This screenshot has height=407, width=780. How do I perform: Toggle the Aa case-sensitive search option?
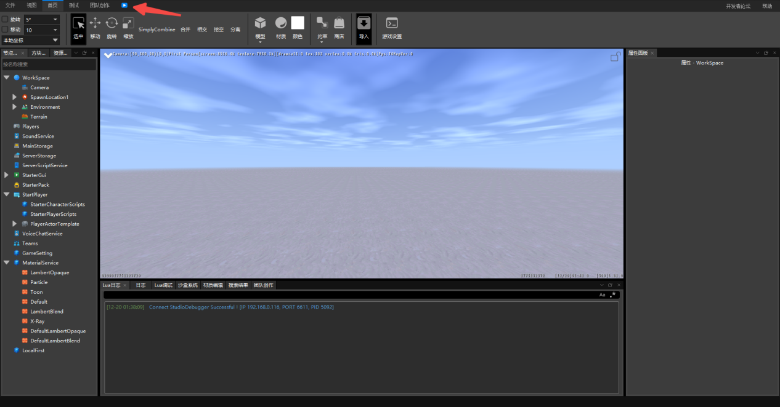(602, 295)
